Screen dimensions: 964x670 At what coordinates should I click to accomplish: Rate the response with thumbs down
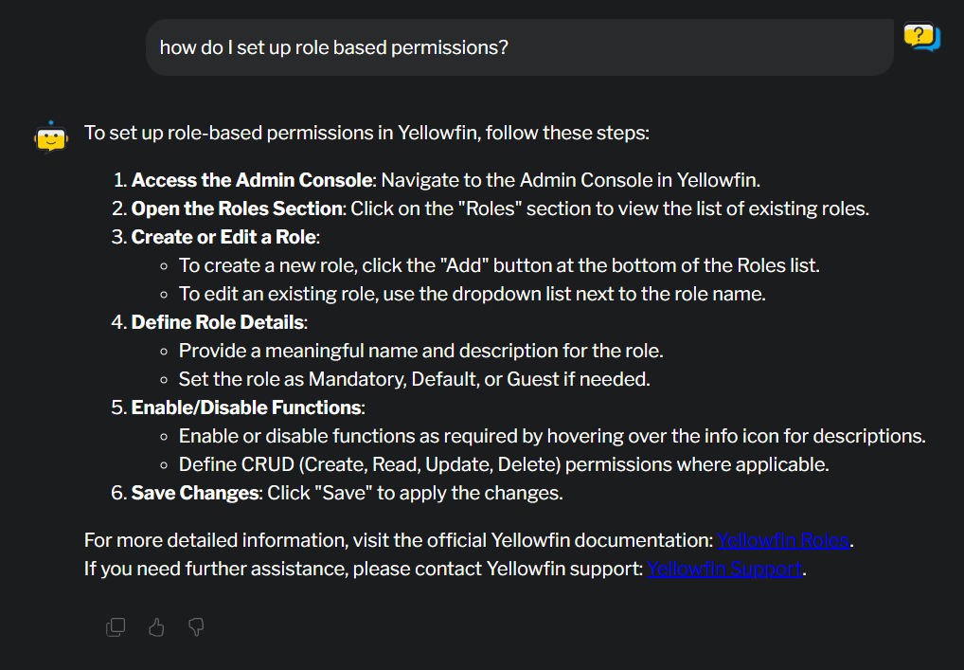(x=195, y=626)
